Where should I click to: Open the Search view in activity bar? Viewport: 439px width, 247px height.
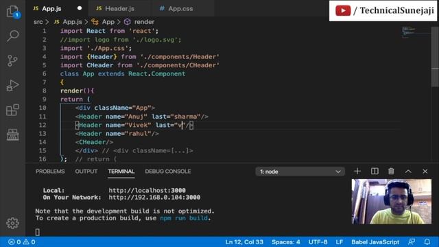click(x=12, y=36)
